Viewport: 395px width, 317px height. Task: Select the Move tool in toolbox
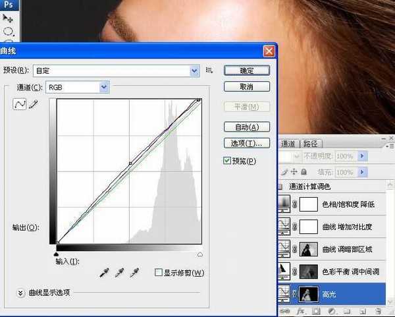[9, 18]
